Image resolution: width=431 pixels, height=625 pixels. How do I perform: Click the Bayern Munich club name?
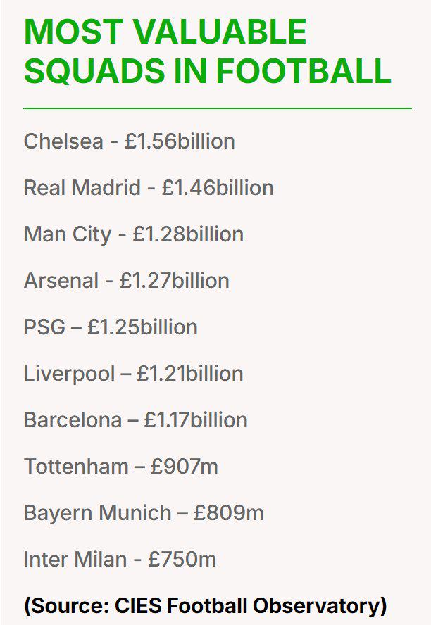click(97, 513)
